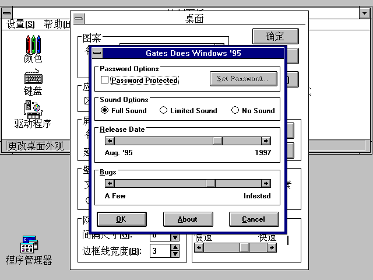Open the Control Panel window control menu box

point(6,13)
